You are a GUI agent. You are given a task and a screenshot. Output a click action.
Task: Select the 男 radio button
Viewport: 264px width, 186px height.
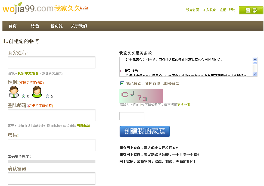[24, 96]
